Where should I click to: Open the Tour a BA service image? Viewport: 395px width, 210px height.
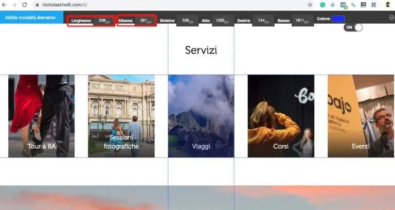pos(41,116)
